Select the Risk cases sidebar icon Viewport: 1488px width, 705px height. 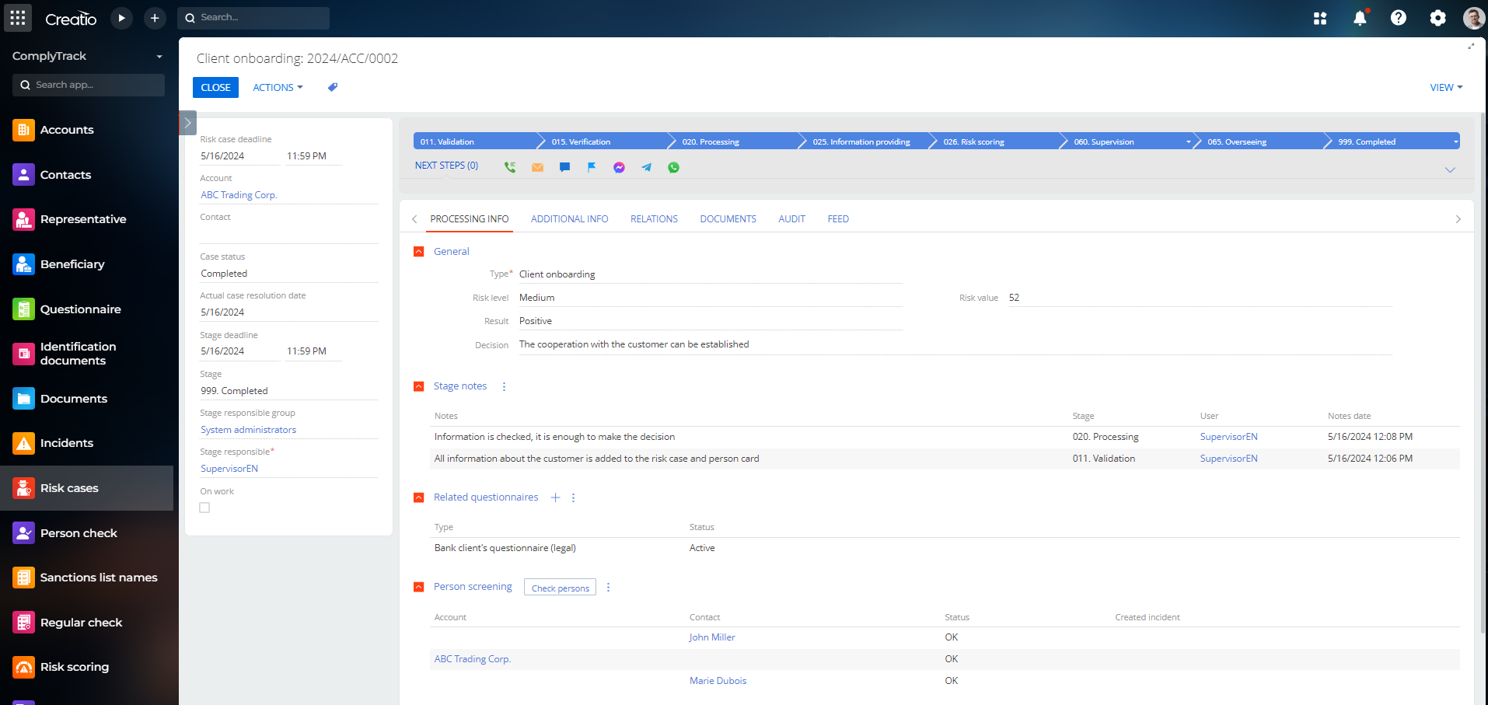pos(23,488)
